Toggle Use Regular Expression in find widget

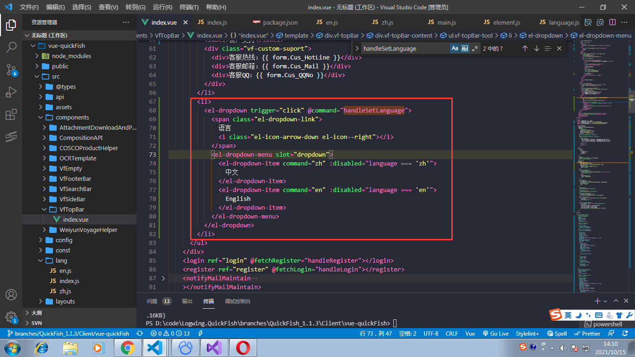[475, 48]
